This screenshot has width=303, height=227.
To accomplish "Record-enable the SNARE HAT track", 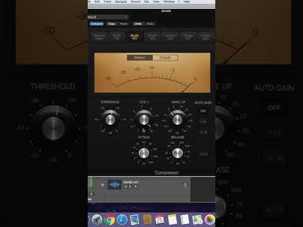I will point(135,187).
